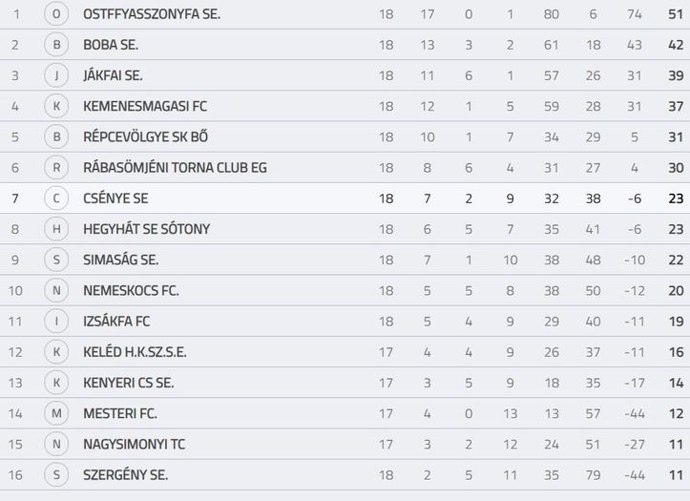The height and width of the screenshot is (501, 690).
Task: Click the J badge icon for Jákfai SE.
Action: coord(56,75)
